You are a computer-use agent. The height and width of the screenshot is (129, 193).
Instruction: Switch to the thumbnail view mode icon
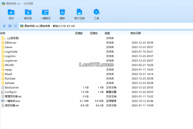pyautogui.click(x=10, y=26)
